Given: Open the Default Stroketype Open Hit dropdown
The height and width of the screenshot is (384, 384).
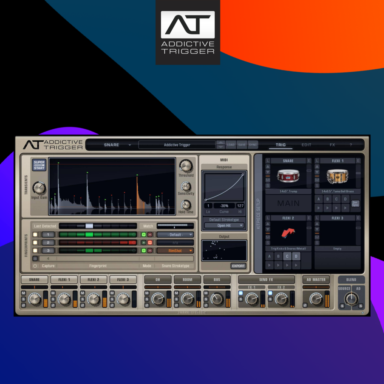Looking at the screenshot, I should tap(224, 225).
